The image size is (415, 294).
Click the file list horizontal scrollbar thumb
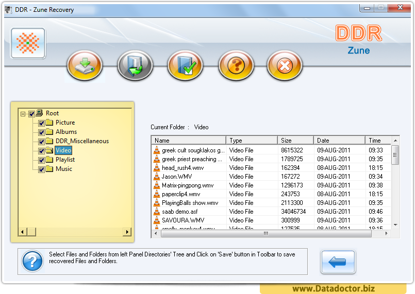click(x=266, y=233)
